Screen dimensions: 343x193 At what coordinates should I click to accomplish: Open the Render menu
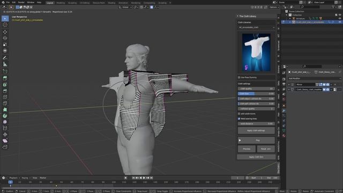click(x=21, y=2)
